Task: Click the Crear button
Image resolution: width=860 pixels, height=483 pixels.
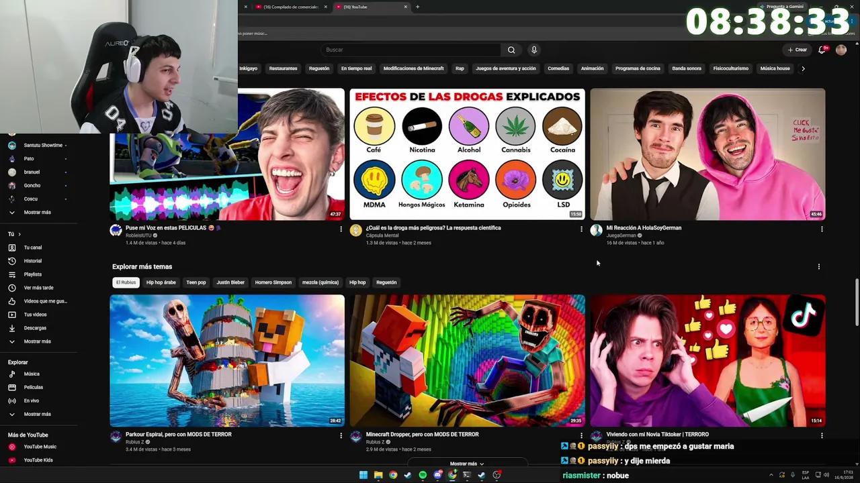Action: pos(798,50)
